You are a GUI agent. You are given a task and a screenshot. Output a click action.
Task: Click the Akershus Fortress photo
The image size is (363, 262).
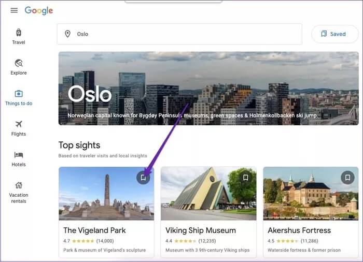tap(311, 194)
